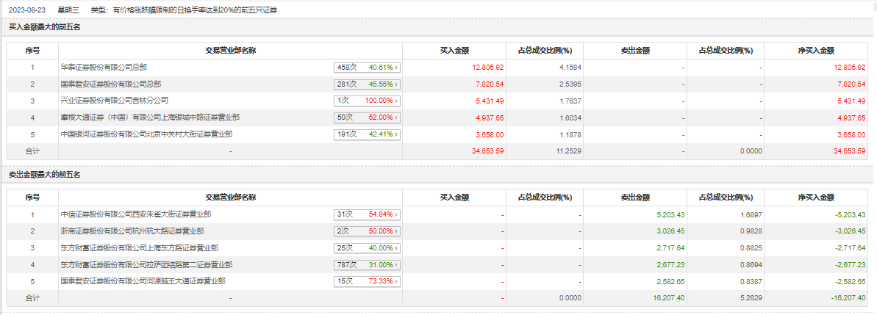The height and width of the screenshot is (315, 877).
Task: Open 中信证券西安朱雀大街营业部 link
Action: (135, 214)
